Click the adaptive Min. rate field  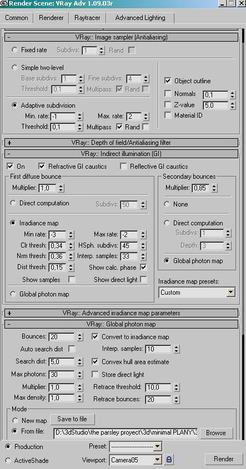pos(63,116)
